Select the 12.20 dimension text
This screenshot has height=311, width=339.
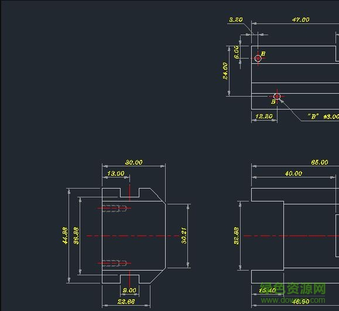tap(264, 117)
